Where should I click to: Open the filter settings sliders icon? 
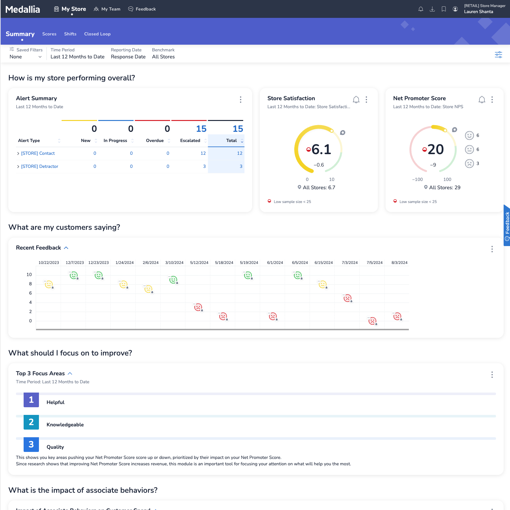coord(498,55)
